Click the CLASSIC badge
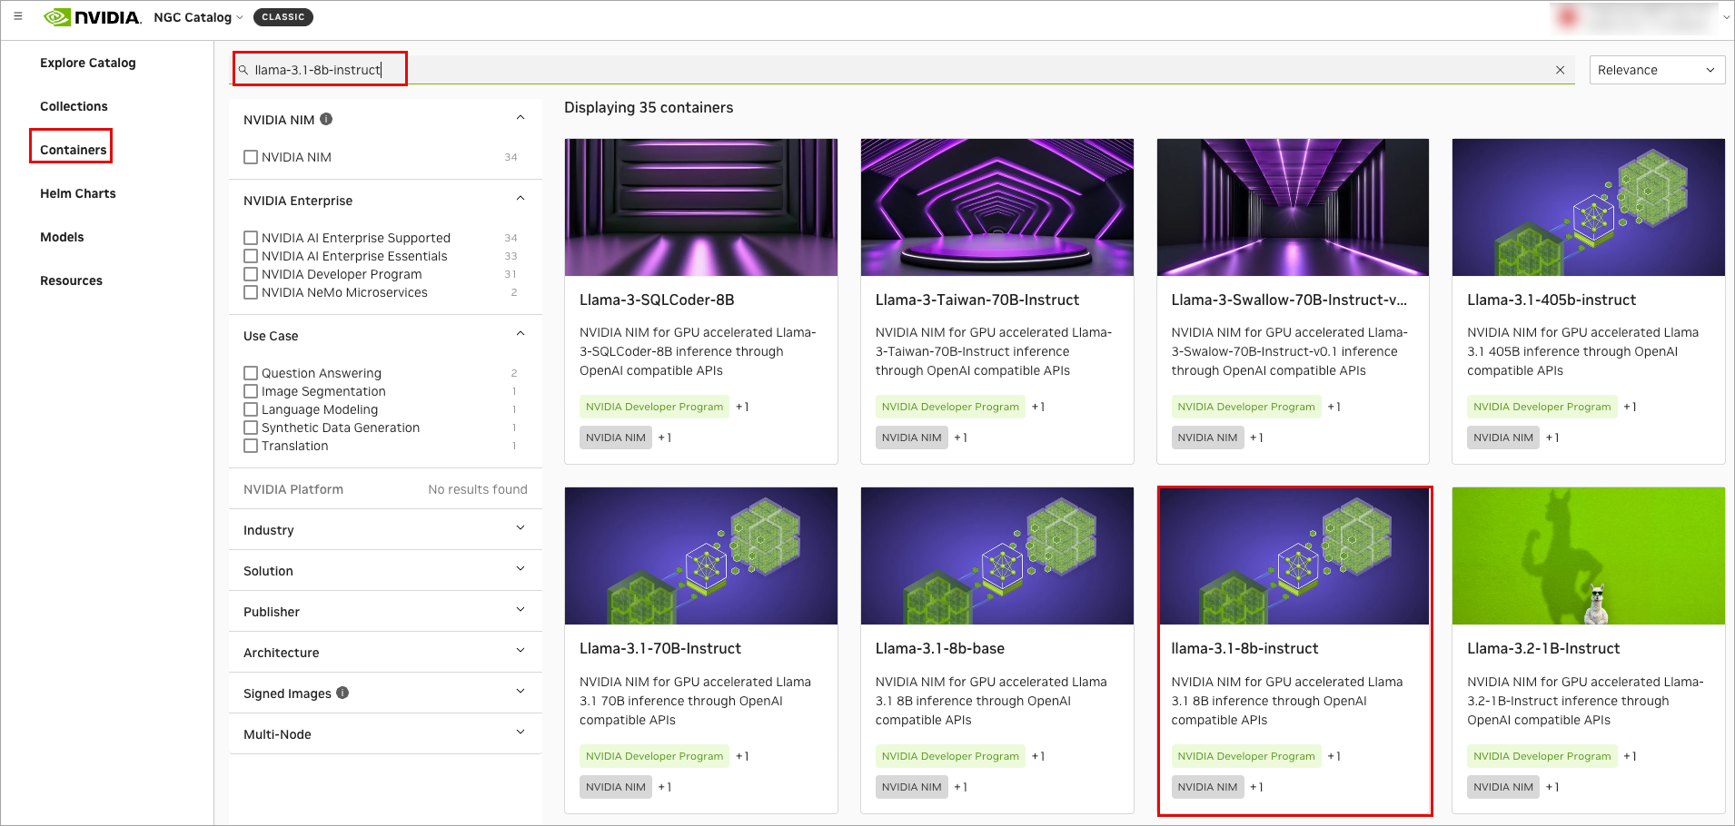Image resolution: width=1735 pixels, height=826 pixels. coord(283,17)
